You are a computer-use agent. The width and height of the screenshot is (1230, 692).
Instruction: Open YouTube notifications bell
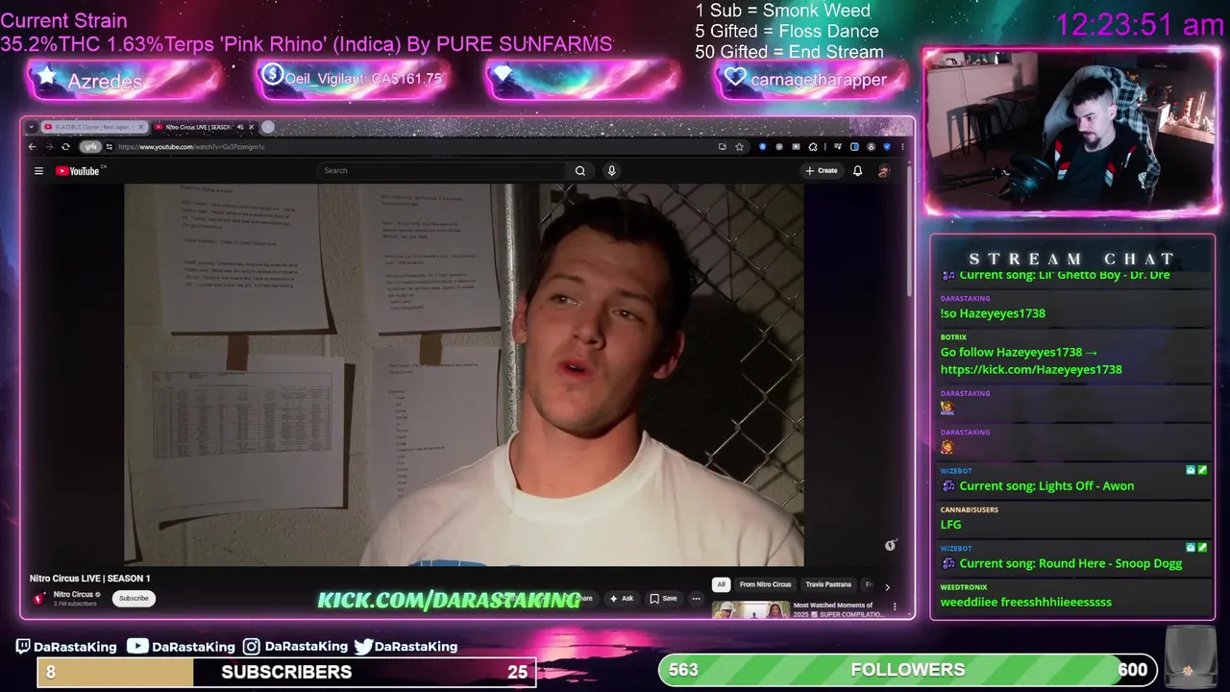pyautogui.click(x=857, y=171)
